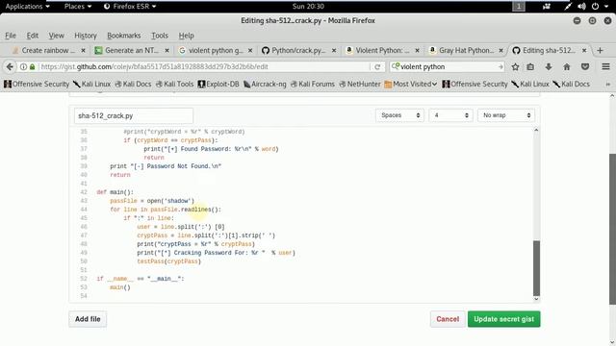Close the 'Create rainbow' tab
This screenshot has height=346, width=616.
pos(83,50)
